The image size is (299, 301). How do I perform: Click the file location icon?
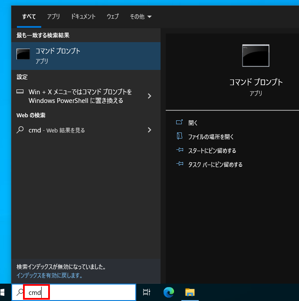(180, 136)
